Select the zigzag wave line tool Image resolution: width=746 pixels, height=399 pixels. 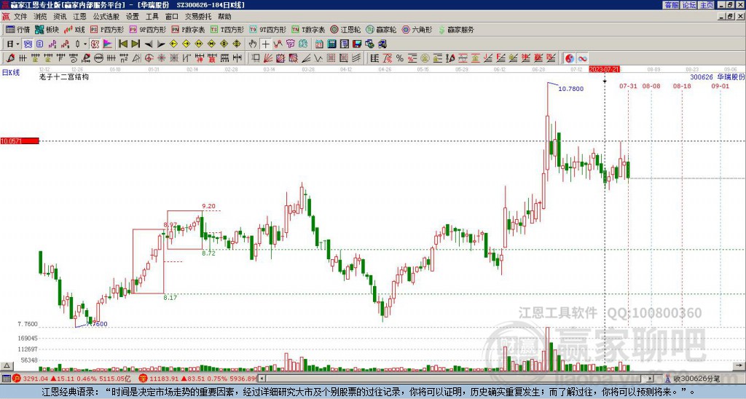tap(319, 58)
